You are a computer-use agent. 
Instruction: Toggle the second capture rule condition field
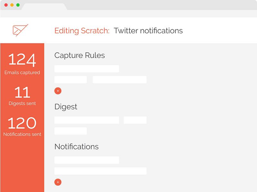point(119,79)
